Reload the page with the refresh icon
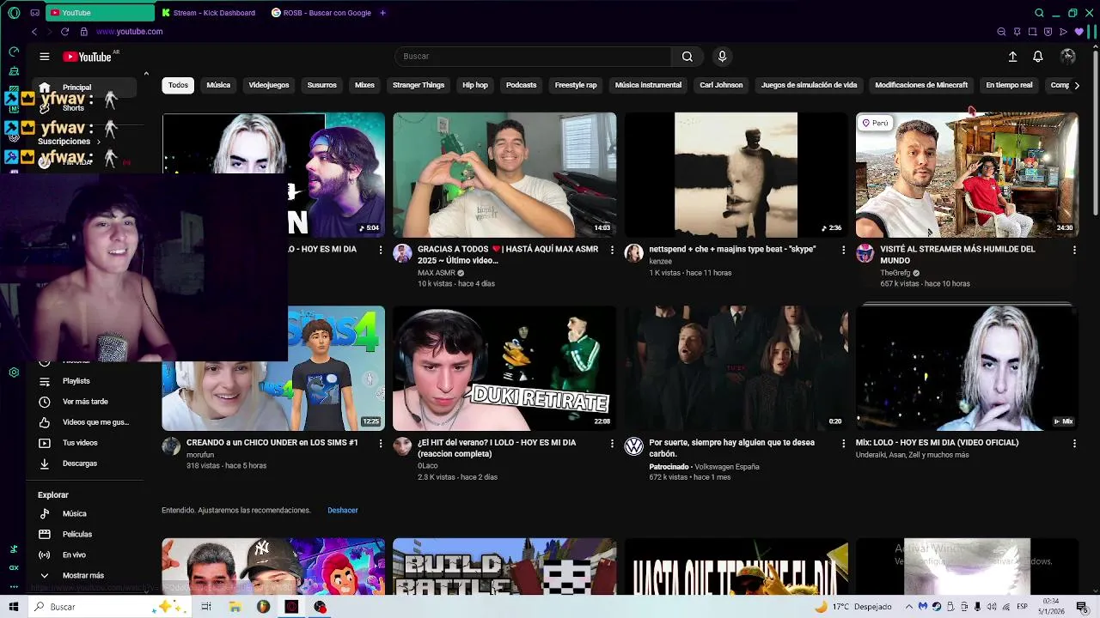Viewport: 1100px width, 618px height. (64, 32)
